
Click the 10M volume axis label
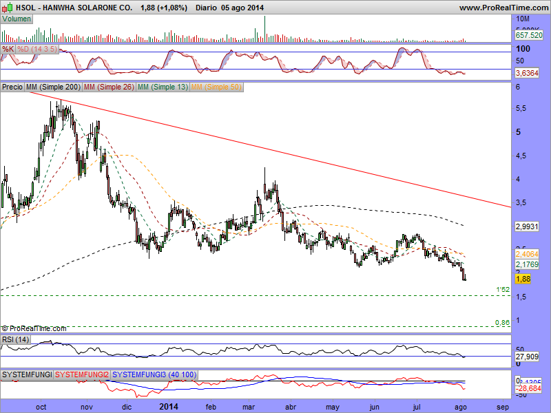pyautogui.click(x=523, y=19)
